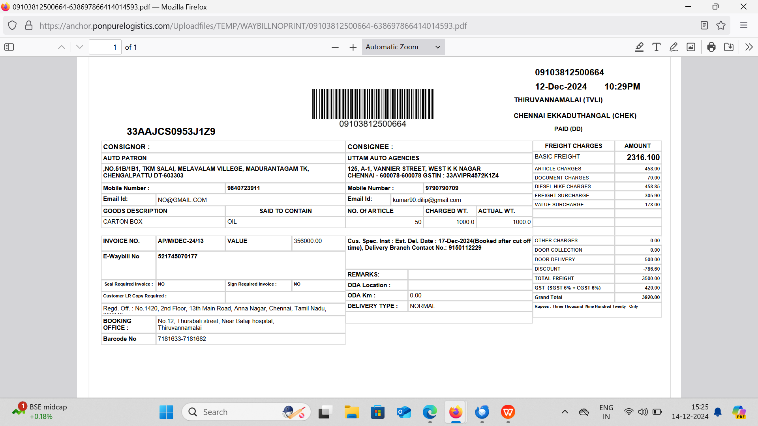Go to next PDF page
The width and height of the screenshot is (758, 426).
(x=80, y=47)
